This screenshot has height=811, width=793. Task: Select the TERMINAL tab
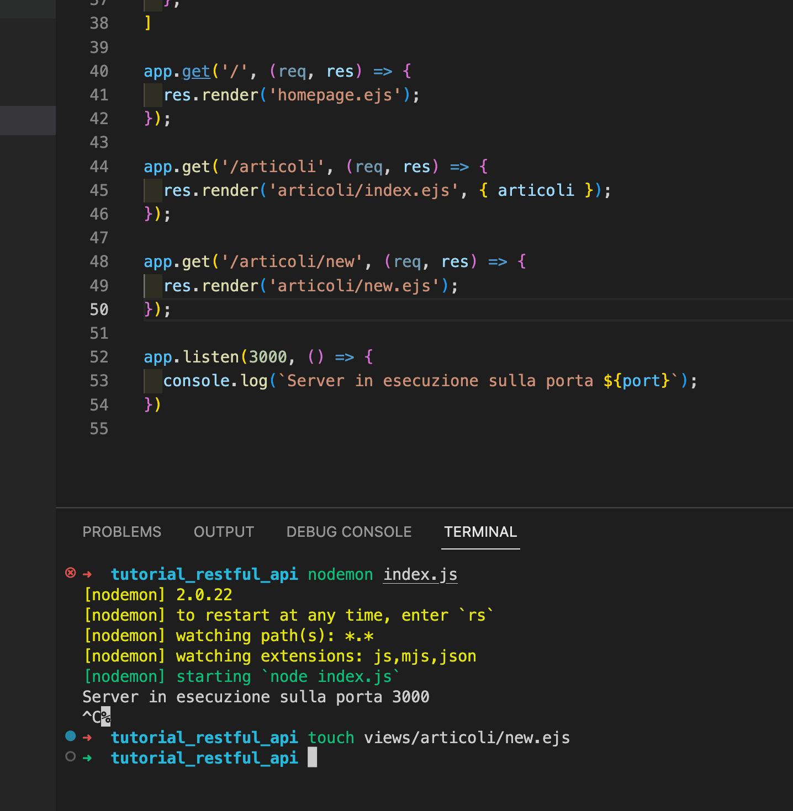tap(480, 532)
